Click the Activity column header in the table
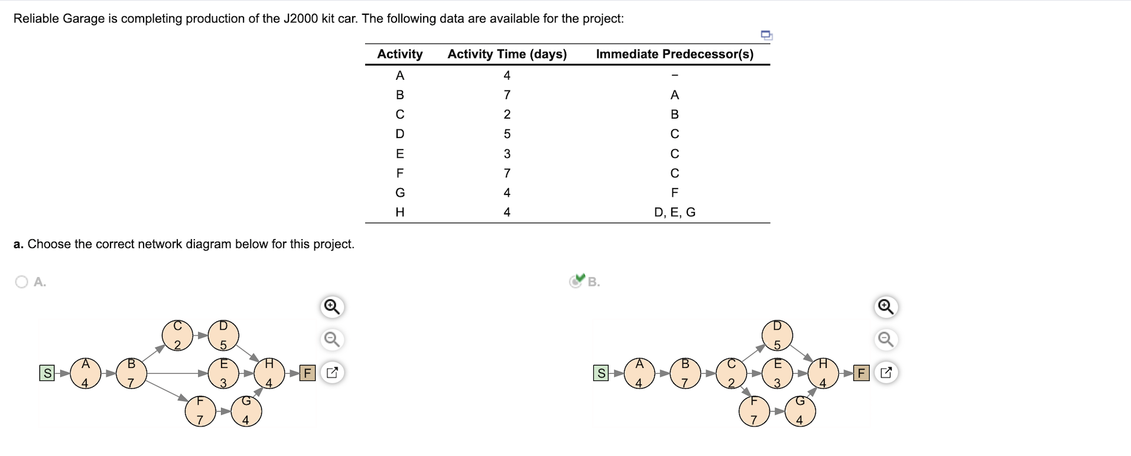 tap(400, 54)
